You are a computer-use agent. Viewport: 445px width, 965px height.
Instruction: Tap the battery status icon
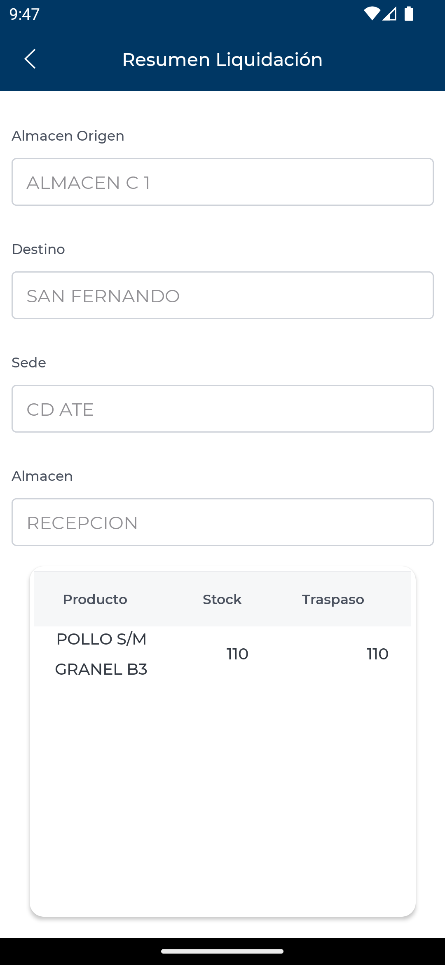point(409,14)
